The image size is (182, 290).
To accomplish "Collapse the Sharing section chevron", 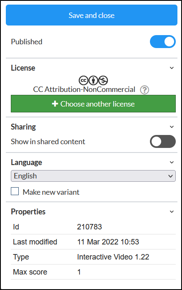I will pyautogui.click(x=172, y=127).
